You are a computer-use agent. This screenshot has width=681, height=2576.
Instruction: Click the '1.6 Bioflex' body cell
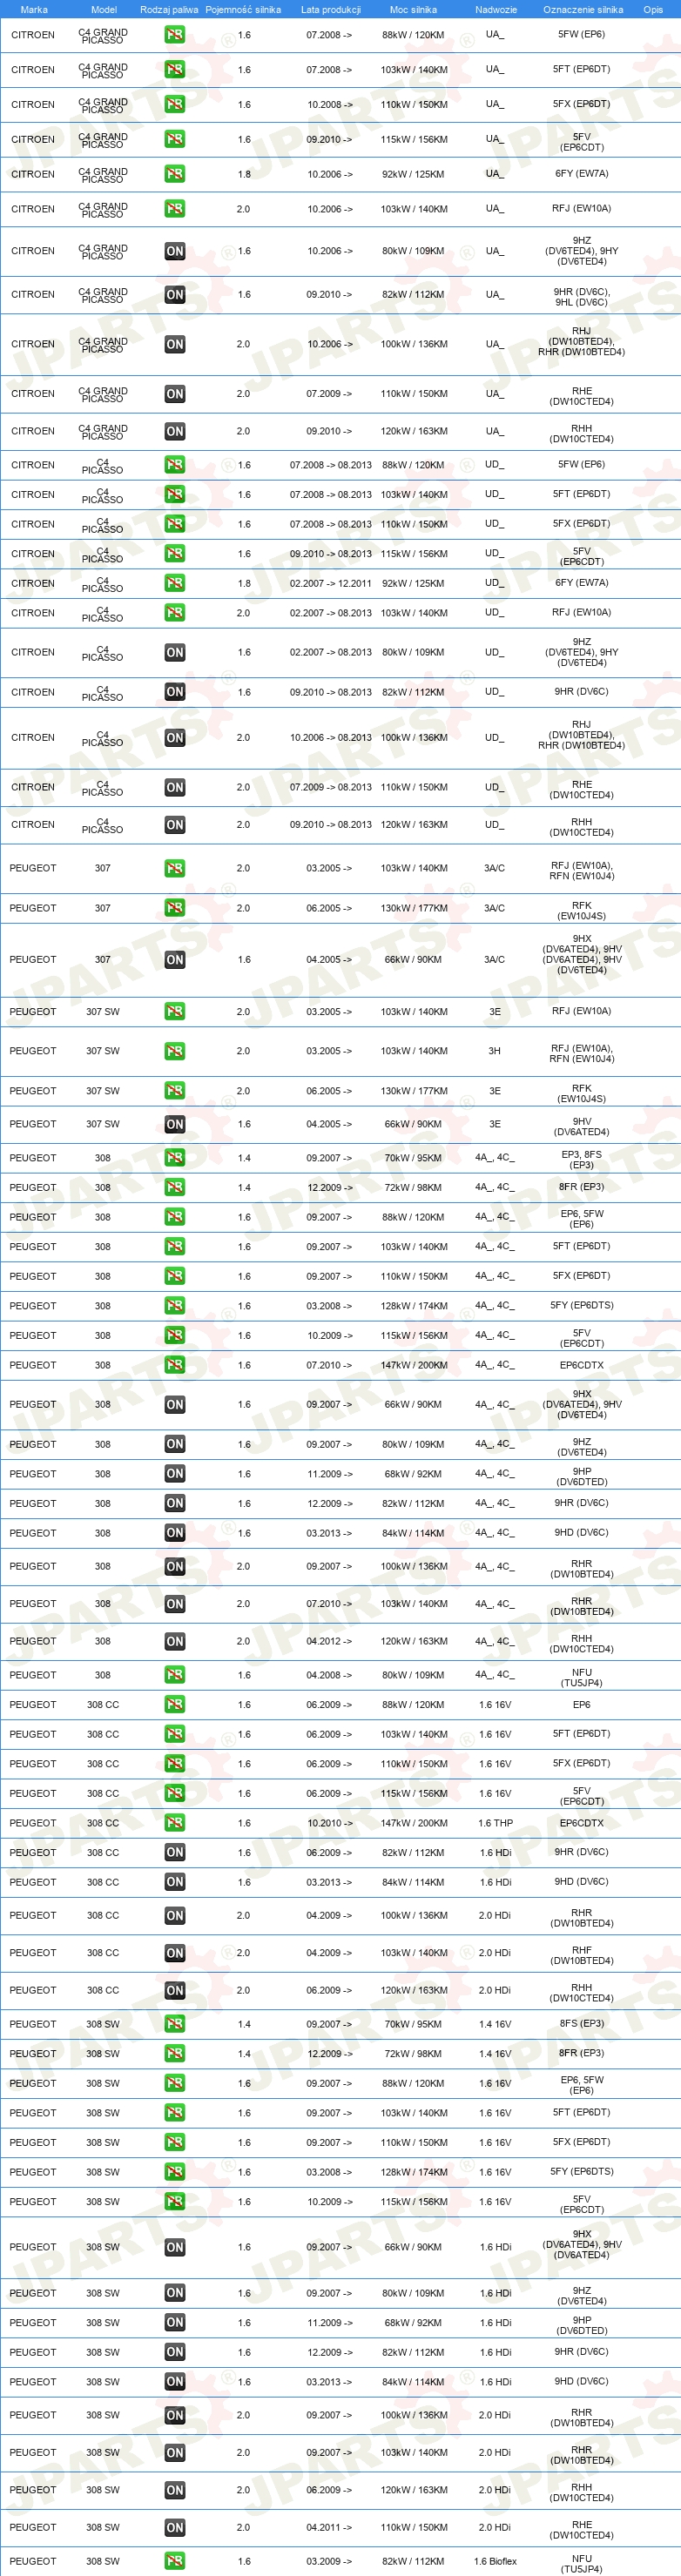495,2561
